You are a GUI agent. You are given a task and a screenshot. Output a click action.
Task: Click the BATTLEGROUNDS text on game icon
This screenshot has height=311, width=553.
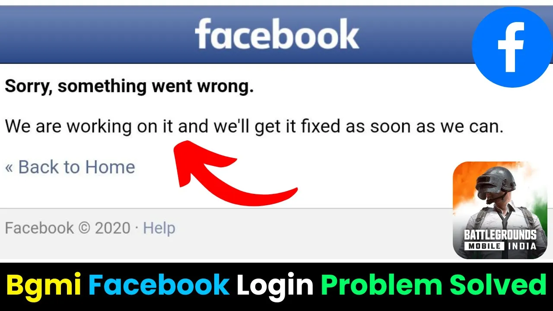[x=500, y=235]
